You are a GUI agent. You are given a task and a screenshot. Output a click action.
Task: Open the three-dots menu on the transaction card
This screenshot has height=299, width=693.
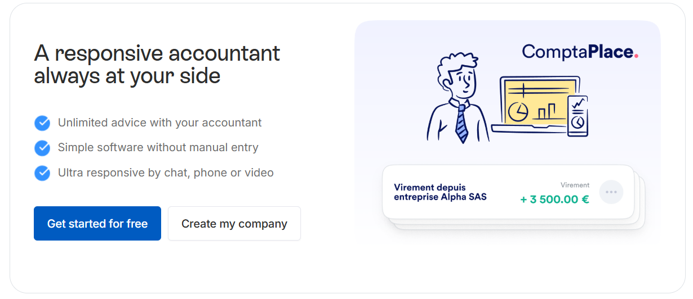tap(611, 192)
